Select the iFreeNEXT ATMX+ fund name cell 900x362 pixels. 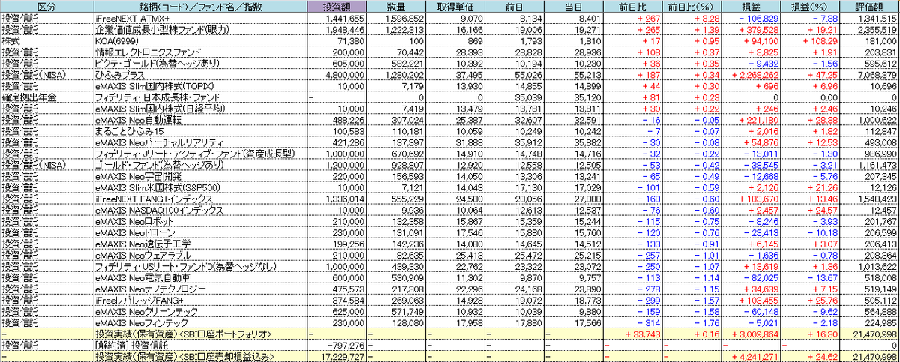(199, 17)
